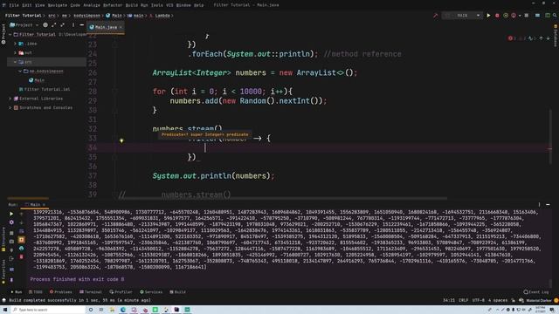Expand the out folder

click(16, 52)
